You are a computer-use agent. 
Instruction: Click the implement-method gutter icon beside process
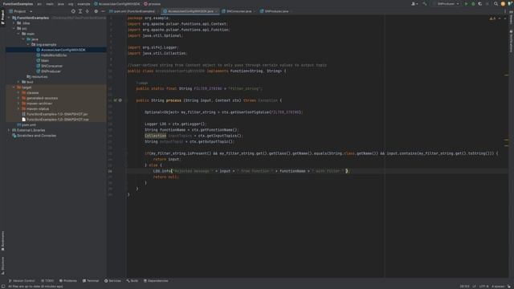tap(116, 100)
